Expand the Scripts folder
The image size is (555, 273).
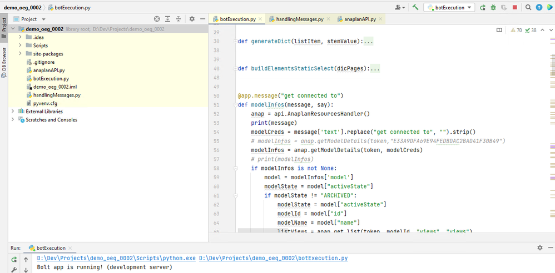pos(20,46)
